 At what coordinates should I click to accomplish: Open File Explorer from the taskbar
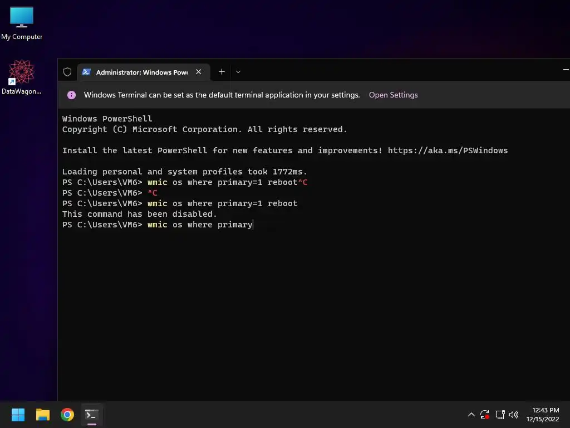coord(42,415)
